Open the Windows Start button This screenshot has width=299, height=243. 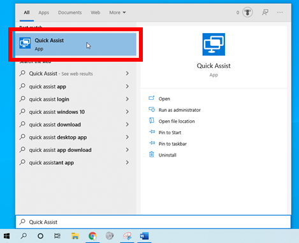(6, 236)
